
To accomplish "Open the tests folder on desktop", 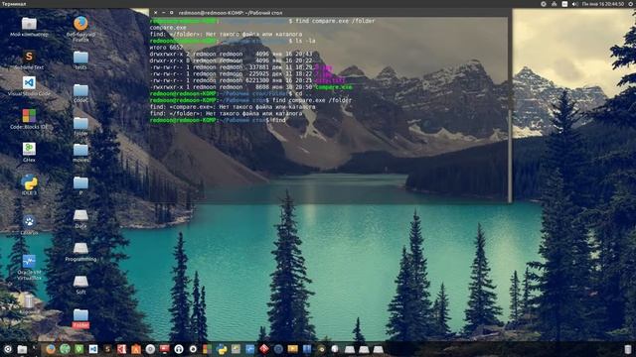I will [80, 58].
